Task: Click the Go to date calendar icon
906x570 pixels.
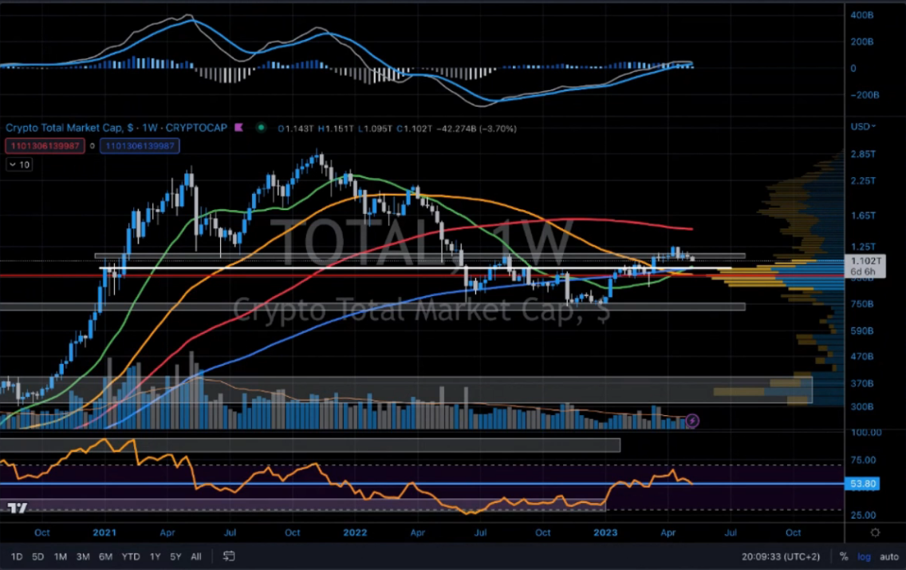Action: (229, 556)
